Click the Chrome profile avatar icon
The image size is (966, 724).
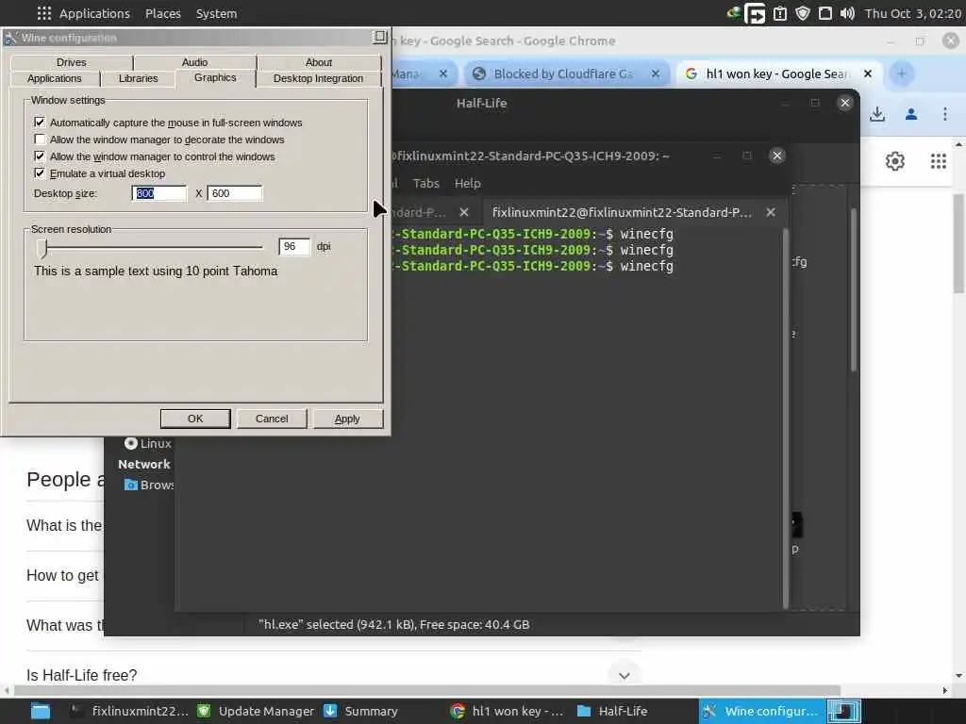[x=911, y=114]
